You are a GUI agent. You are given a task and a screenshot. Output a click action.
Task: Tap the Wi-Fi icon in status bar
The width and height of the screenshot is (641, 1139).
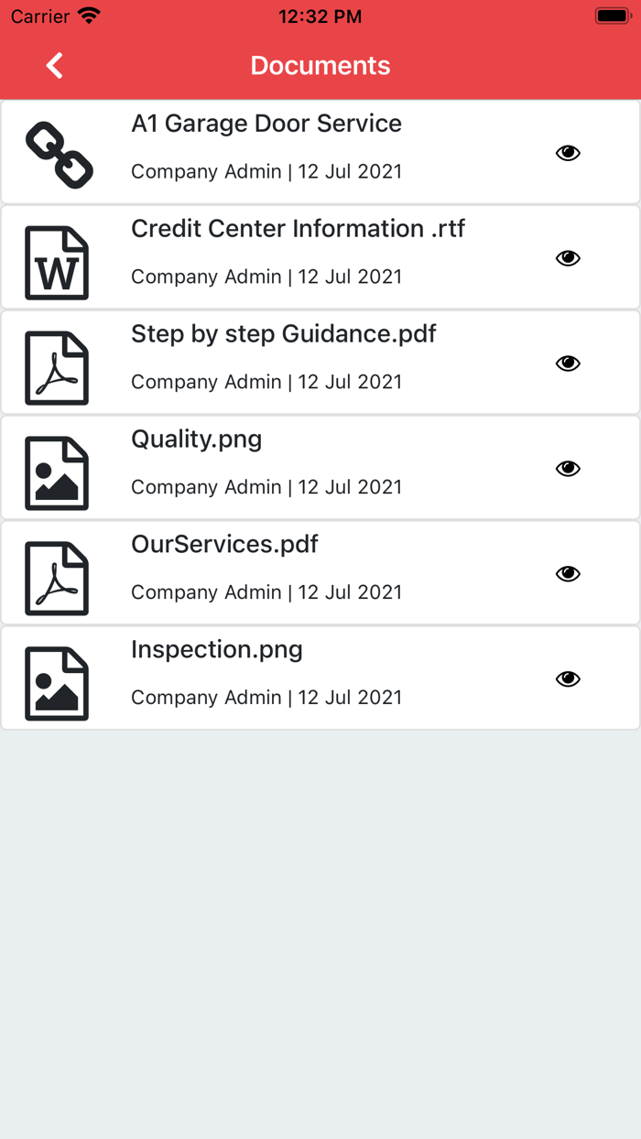point(89,16)
